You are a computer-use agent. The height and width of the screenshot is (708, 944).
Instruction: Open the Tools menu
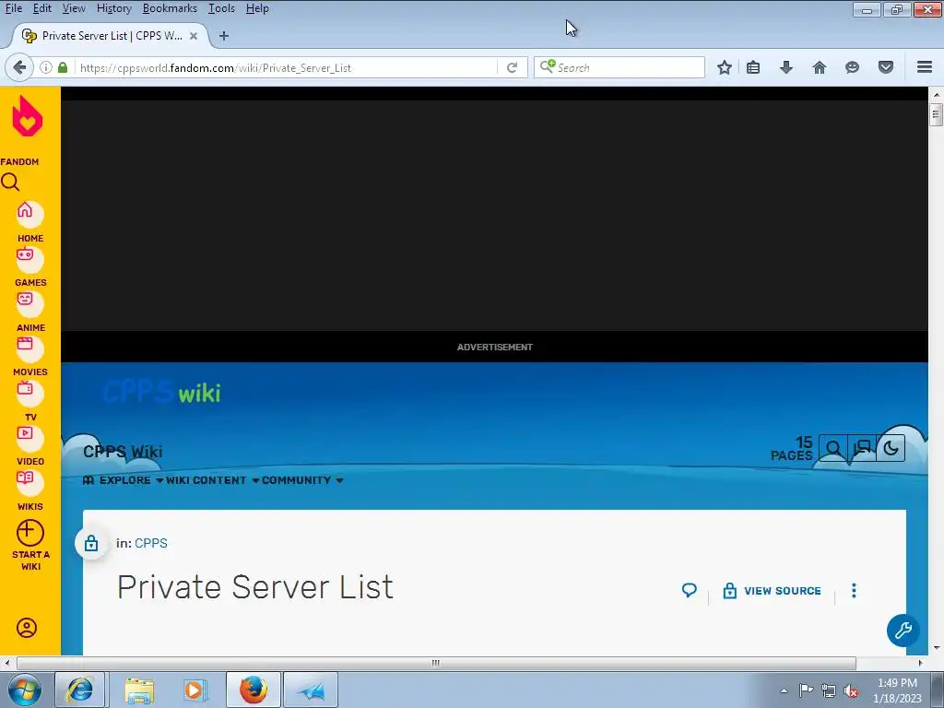(221, 8)
